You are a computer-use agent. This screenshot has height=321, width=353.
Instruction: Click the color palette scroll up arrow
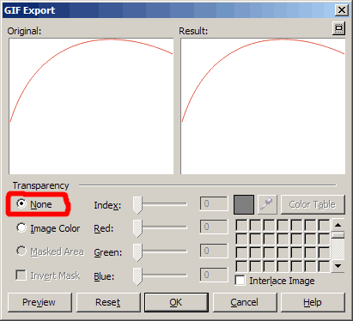click(x=338, y=225)
